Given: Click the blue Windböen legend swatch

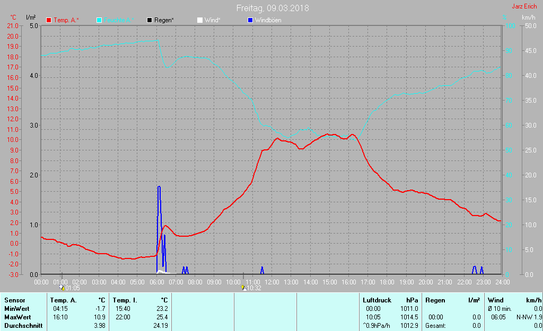Looking at the screenshot, I should pos(250,20).
